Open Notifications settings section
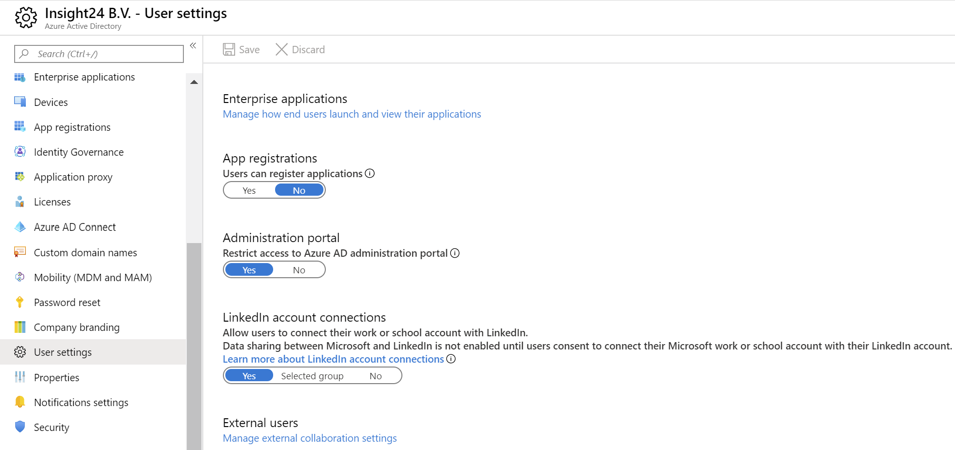This screenshot has width=955, height=450. pyautogui.click(x=81, y=402)
